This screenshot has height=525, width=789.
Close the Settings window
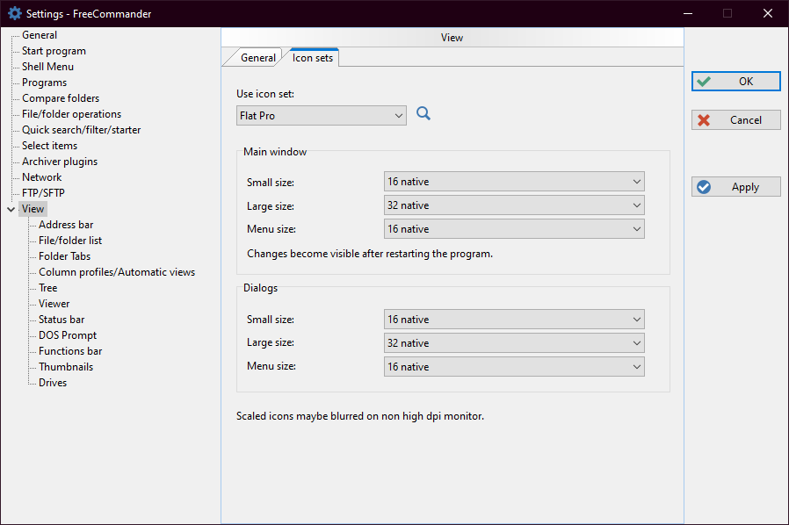pyautogui.click(x=768, y=13)
